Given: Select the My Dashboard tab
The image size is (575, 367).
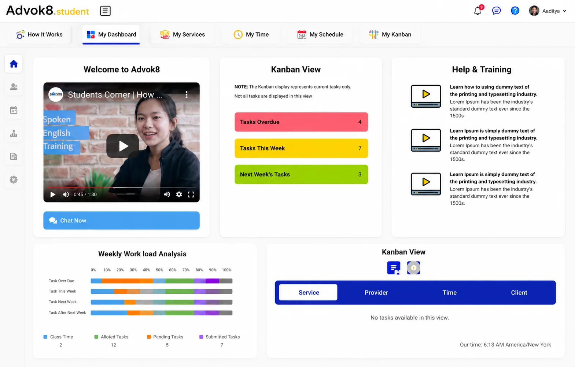Looking at the screenshot, I should coord(111,34).
